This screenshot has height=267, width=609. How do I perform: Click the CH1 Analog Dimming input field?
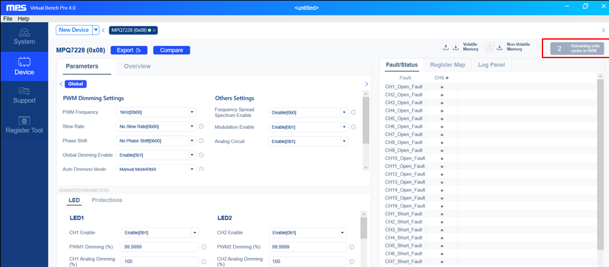pyautogui.click(x=160, y=261)
